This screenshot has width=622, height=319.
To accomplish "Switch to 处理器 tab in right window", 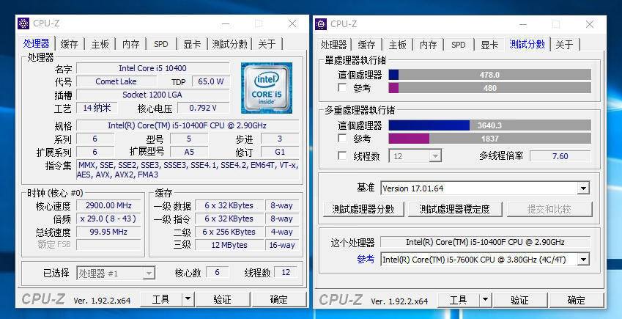I will pyautogui.click(x=333, y=45).
